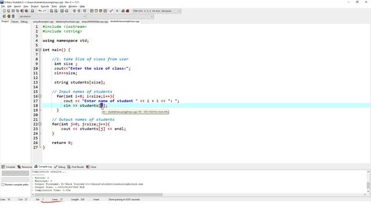The width and height of the screenshot is (371, 209).
Task: Switch to the Debug side tab
Action: (x=24, y=21)
